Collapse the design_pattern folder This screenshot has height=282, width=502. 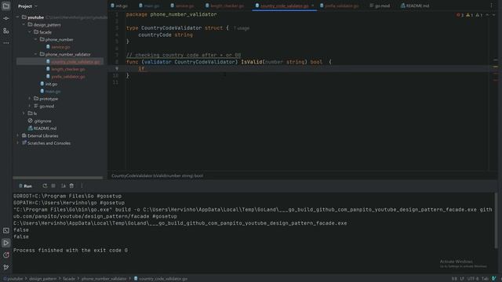pyautogui.click(x=24, y=24)
